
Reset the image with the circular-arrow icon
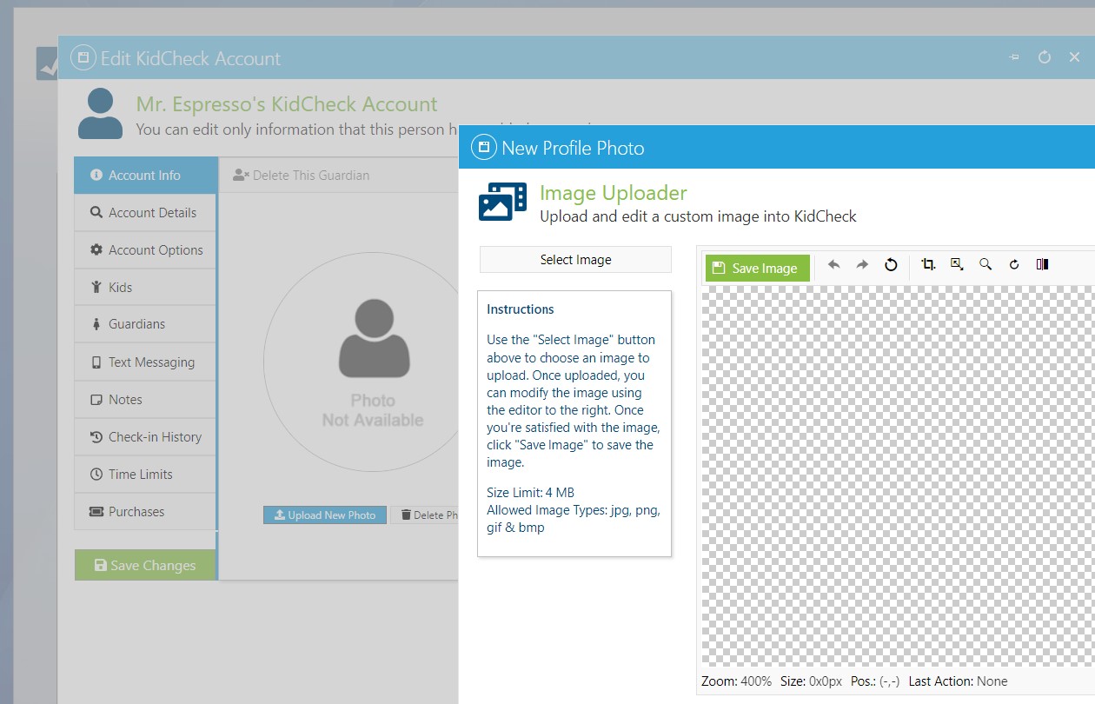pyautogui.click(x=891, y=265)
